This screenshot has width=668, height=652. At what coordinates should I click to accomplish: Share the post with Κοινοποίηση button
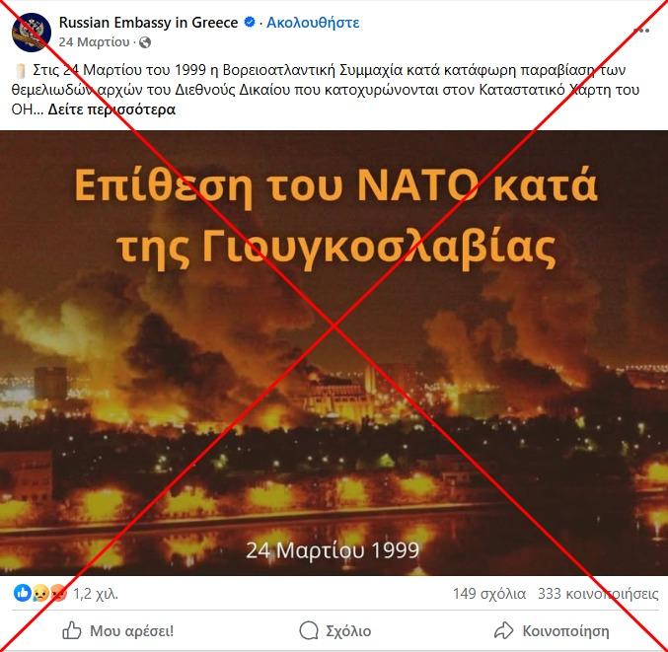pyautogui.click(x=552, y=630)
